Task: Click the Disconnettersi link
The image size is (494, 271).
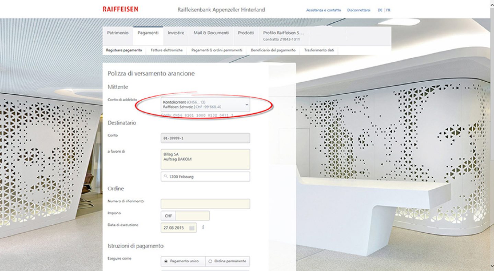Action: (x=359, y=10)
